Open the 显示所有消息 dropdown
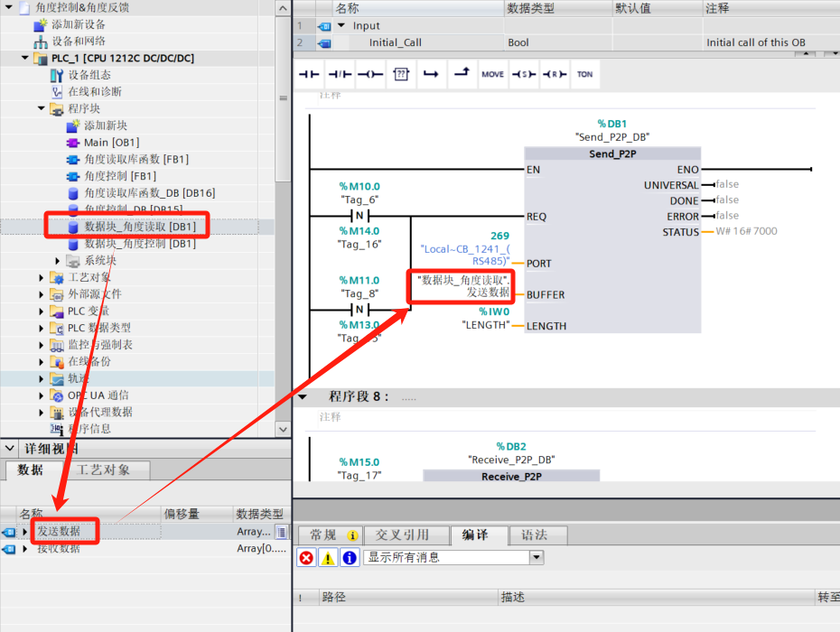 (x=537, y=558)
